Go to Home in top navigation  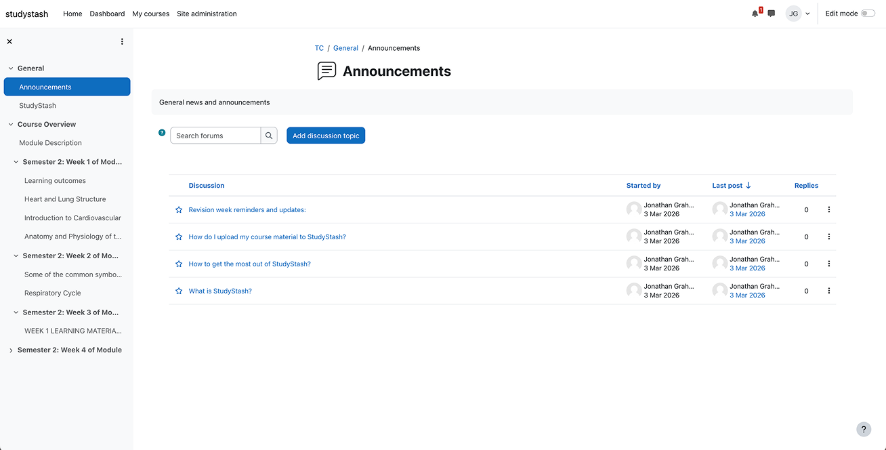(x=72, y=14)
